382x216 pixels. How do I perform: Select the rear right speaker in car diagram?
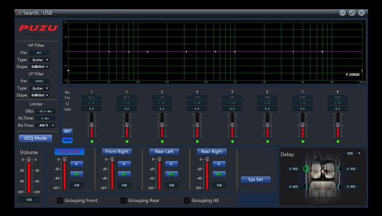pyautogui.click(x=339, y=187)
